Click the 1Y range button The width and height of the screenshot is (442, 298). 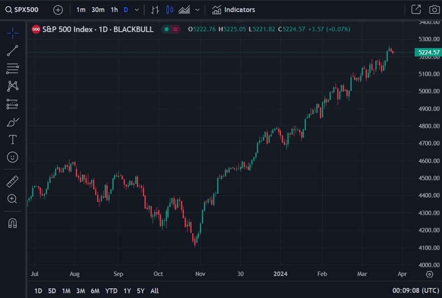click(x=127, y=291)
